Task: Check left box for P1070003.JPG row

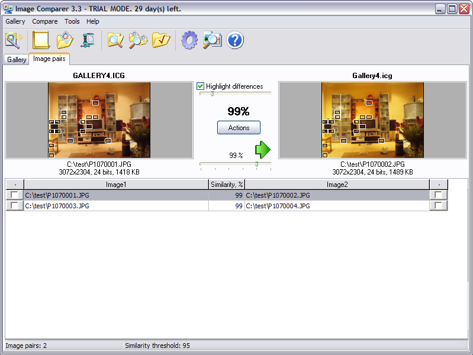Action: 14,206
